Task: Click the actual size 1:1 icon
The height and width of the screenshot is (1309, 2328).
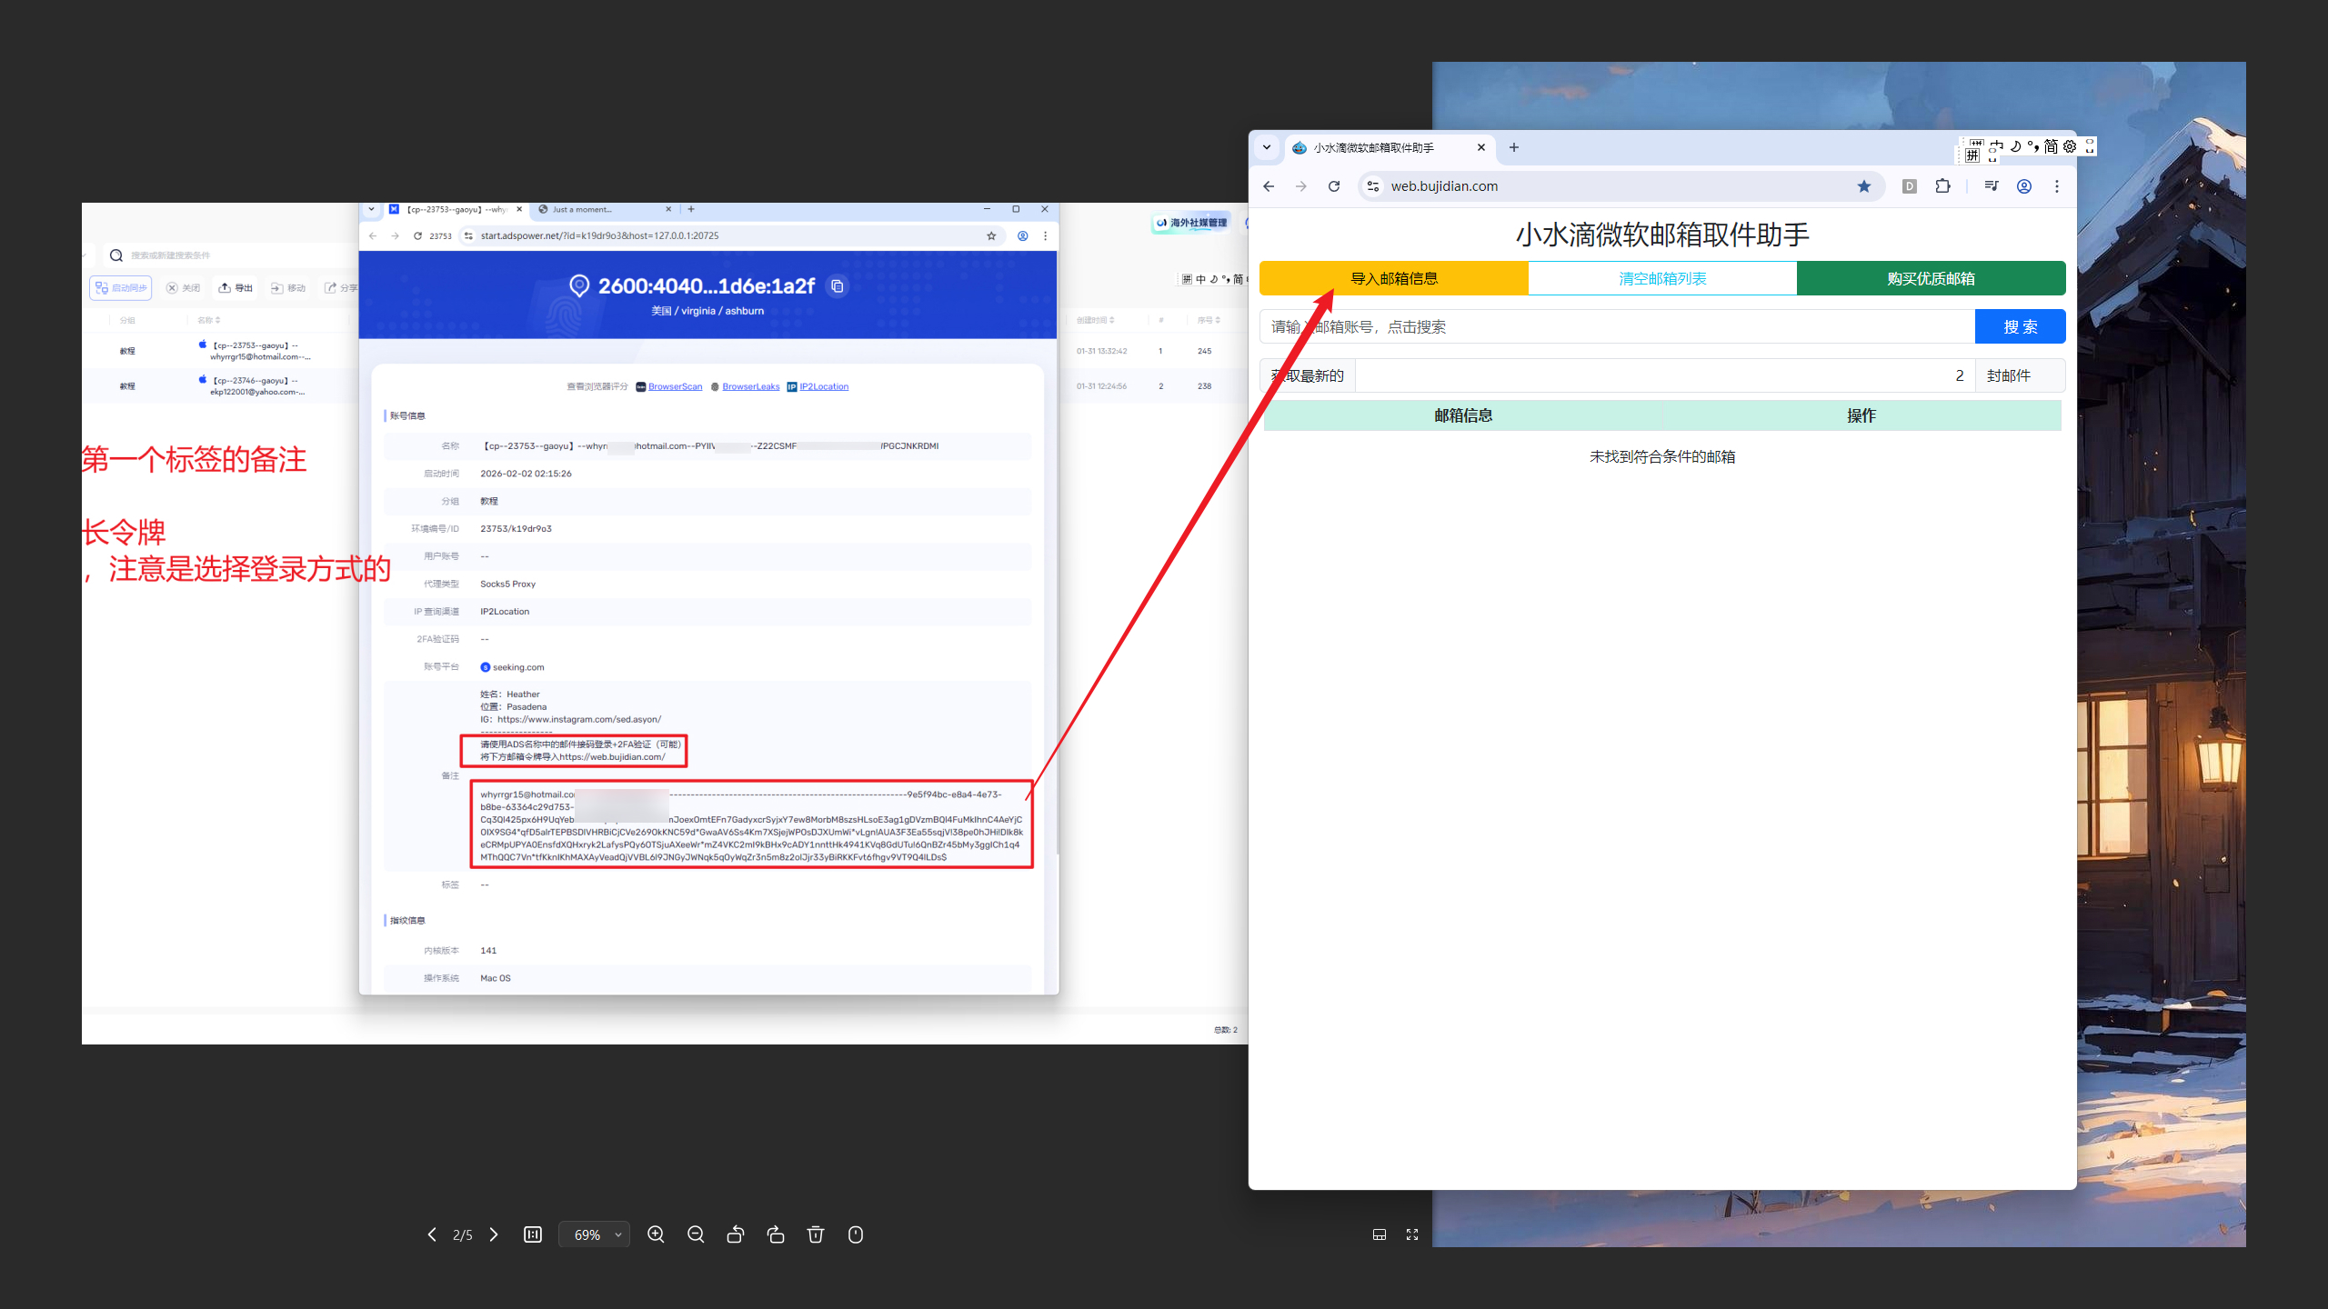Action: coord(533,1234)
